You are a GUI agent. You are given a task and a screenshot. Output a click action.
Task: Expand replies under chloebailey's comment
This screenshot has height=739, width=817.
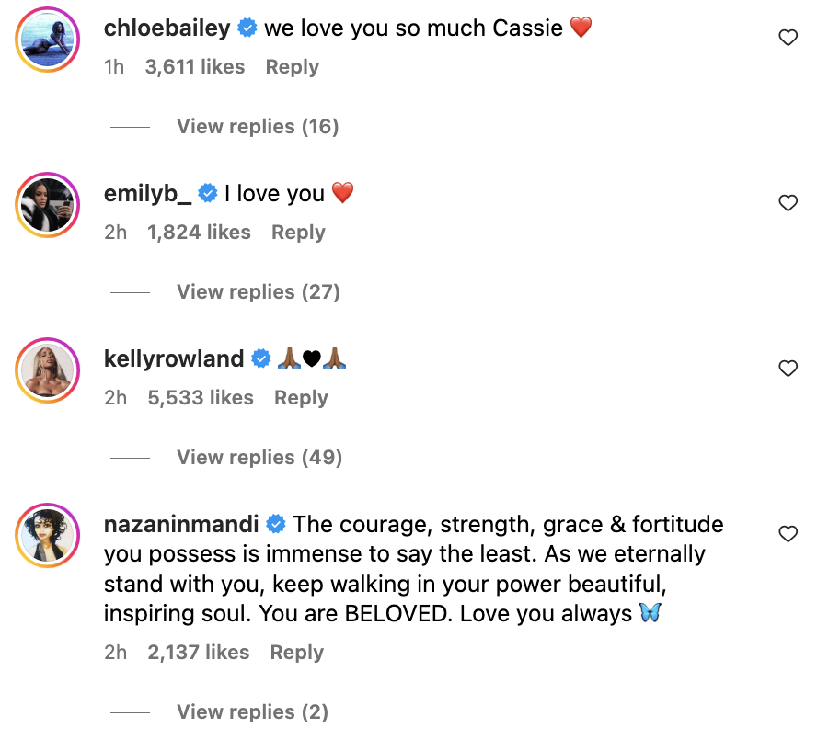point(258,126)
